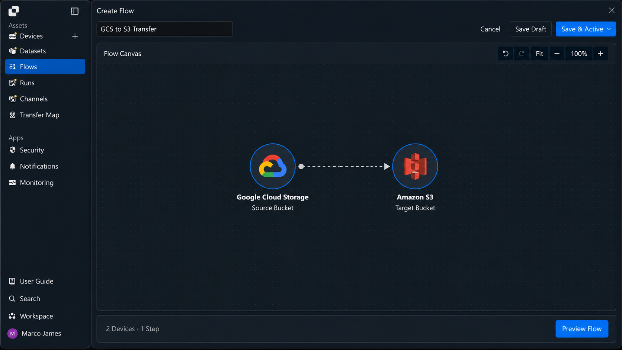Screen dimensions: 622x350
Task: Click the Google Cloud Storage label
Action: click(273, 197)
